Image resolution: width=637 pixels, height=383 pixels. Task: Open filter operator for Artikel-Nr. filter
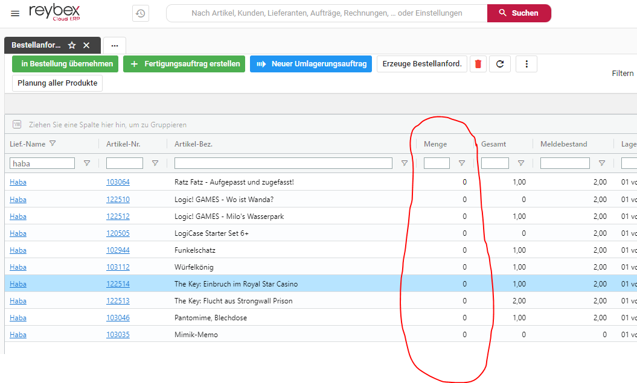pos(155,163)
